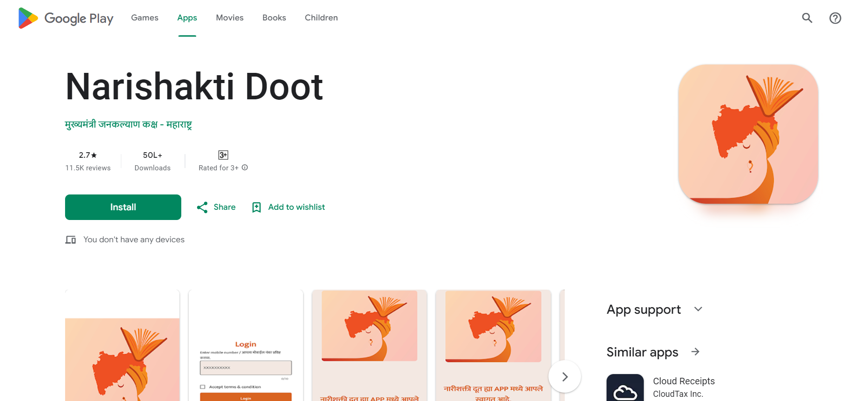Screen dimensions: 852x401
Task: Click the content rating info icon
Action: click(245, 168)
